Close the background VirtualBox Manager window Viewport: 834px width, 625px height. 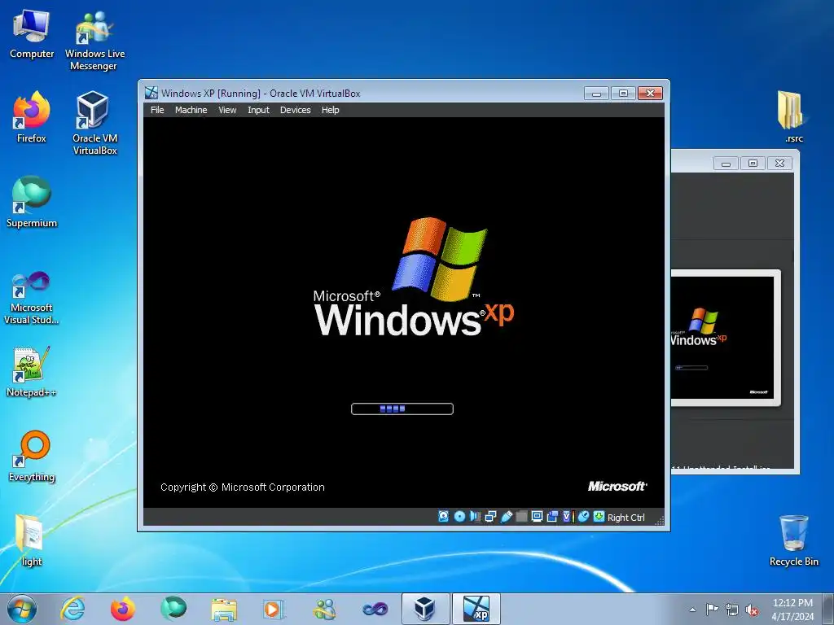[x=779, y=163]
